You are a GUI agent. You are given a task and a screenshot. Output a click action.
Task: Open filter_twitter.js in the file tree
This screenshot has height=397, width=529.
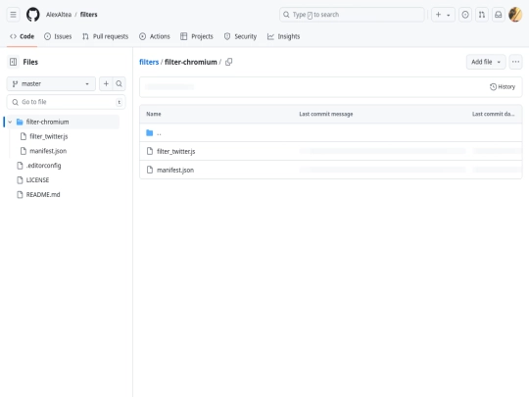(x=49, y=136)
